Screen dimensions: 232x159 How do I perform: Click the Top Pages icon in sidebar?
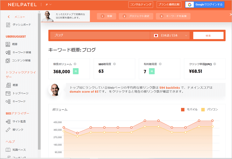tap(8, 93)
